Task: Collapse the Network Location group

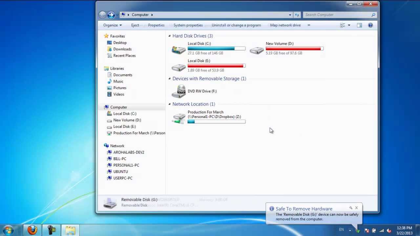Action: [170, 104]
